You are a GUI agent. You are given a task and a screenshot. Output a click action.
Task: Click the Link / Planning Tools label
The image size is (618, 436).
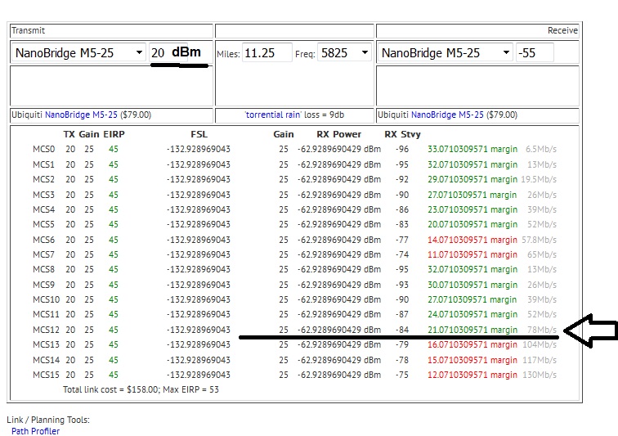[48, 420]
